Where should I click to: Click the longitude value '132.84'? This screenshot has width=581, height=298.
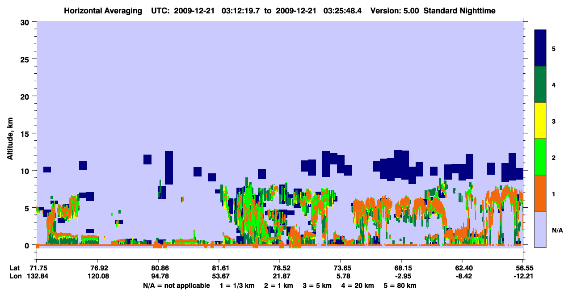38,276
